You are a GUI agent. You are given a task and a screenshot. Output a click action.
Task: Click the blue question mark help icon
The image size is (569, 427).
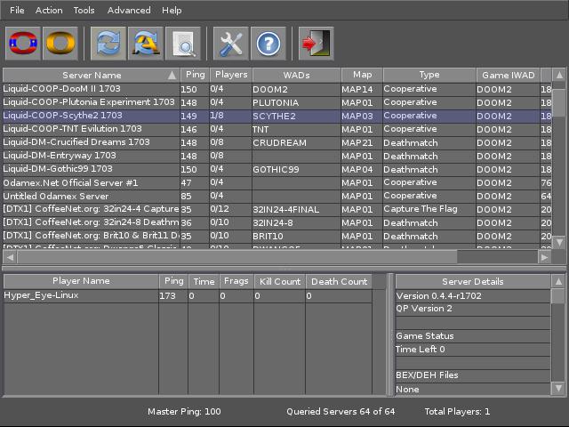coord(268,43)
